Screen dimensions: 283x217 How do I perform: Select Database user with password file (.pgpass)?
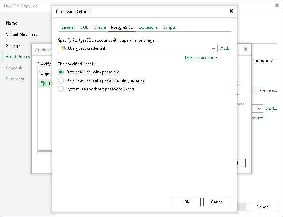101,80
